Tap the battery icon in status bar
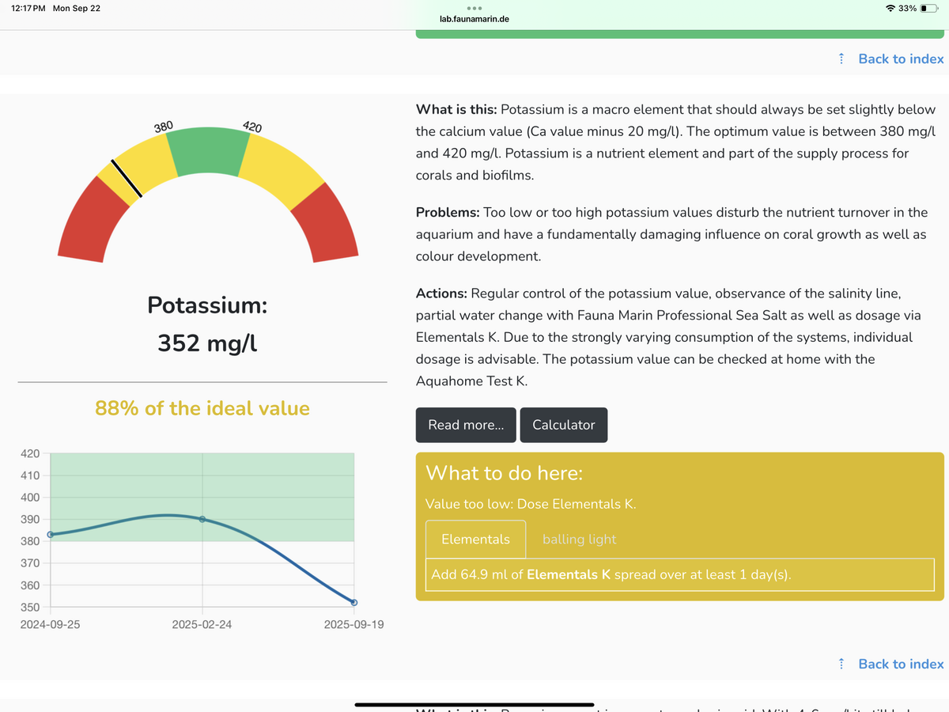 930,8
